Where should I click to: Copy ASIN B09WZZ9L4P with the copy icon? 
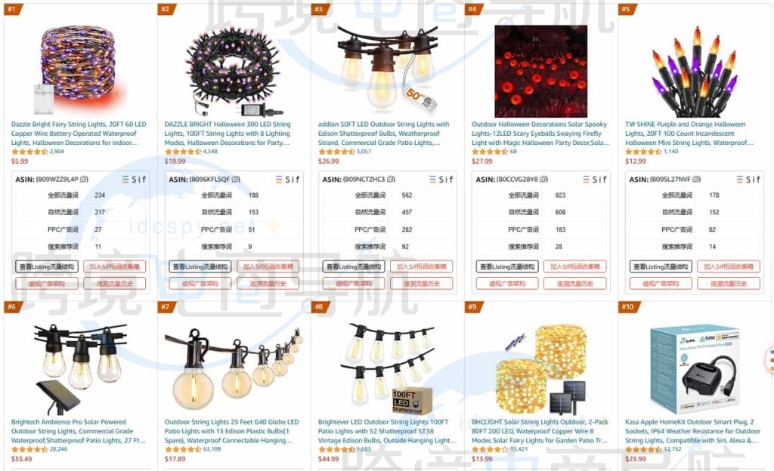coord(84,180)
